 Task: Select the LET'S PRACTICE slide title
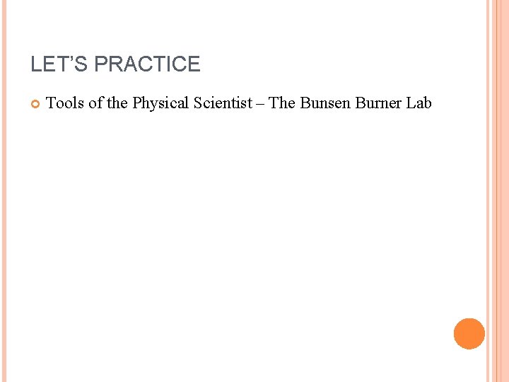click(115, 64)
